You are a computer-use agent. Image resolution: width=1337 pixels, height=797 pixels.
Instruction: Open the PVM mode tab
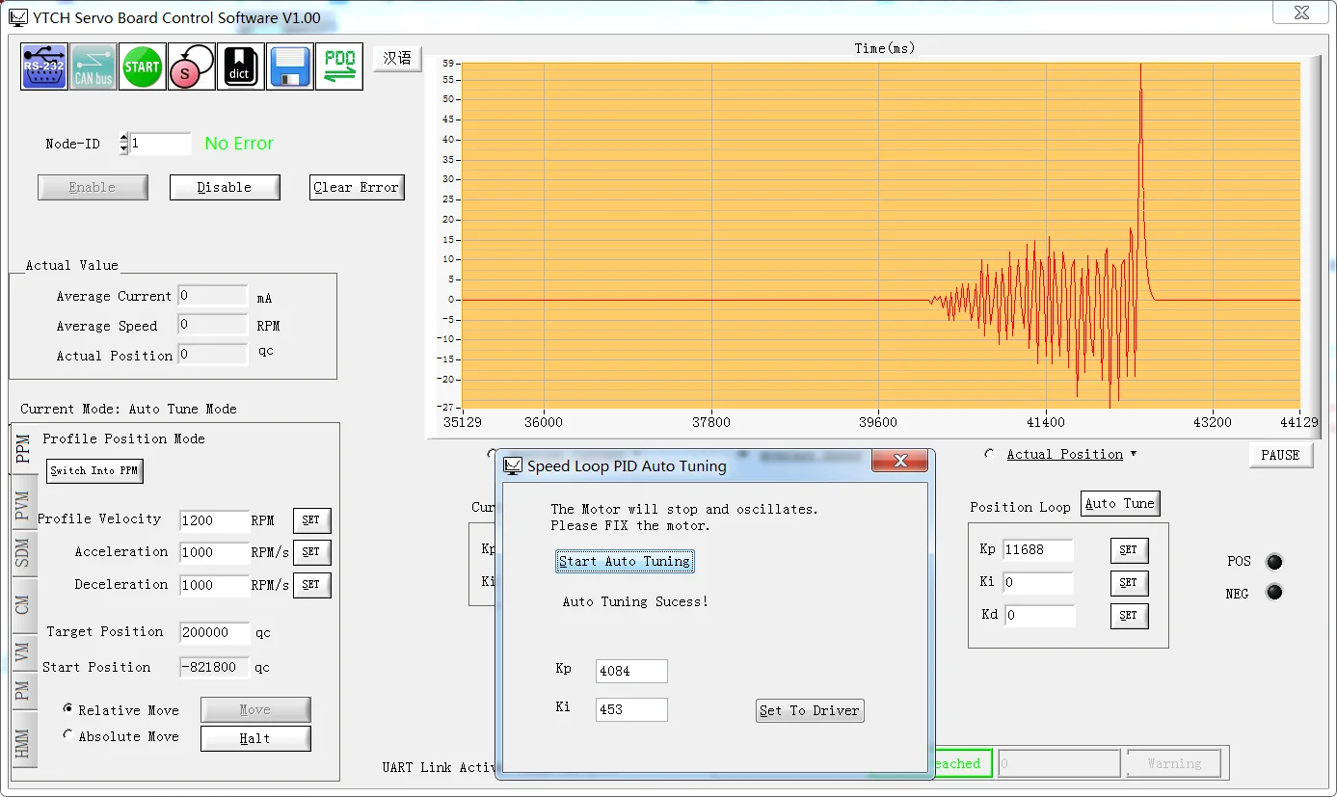[23, 505]
